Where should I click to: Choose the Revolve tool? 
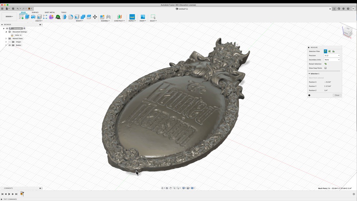[33, 17]
